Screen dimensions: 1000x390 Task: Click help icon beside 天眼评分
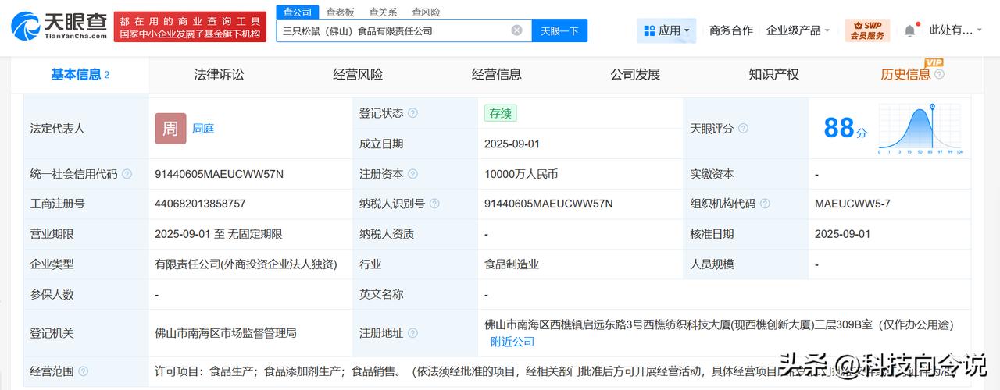(743, 129)
